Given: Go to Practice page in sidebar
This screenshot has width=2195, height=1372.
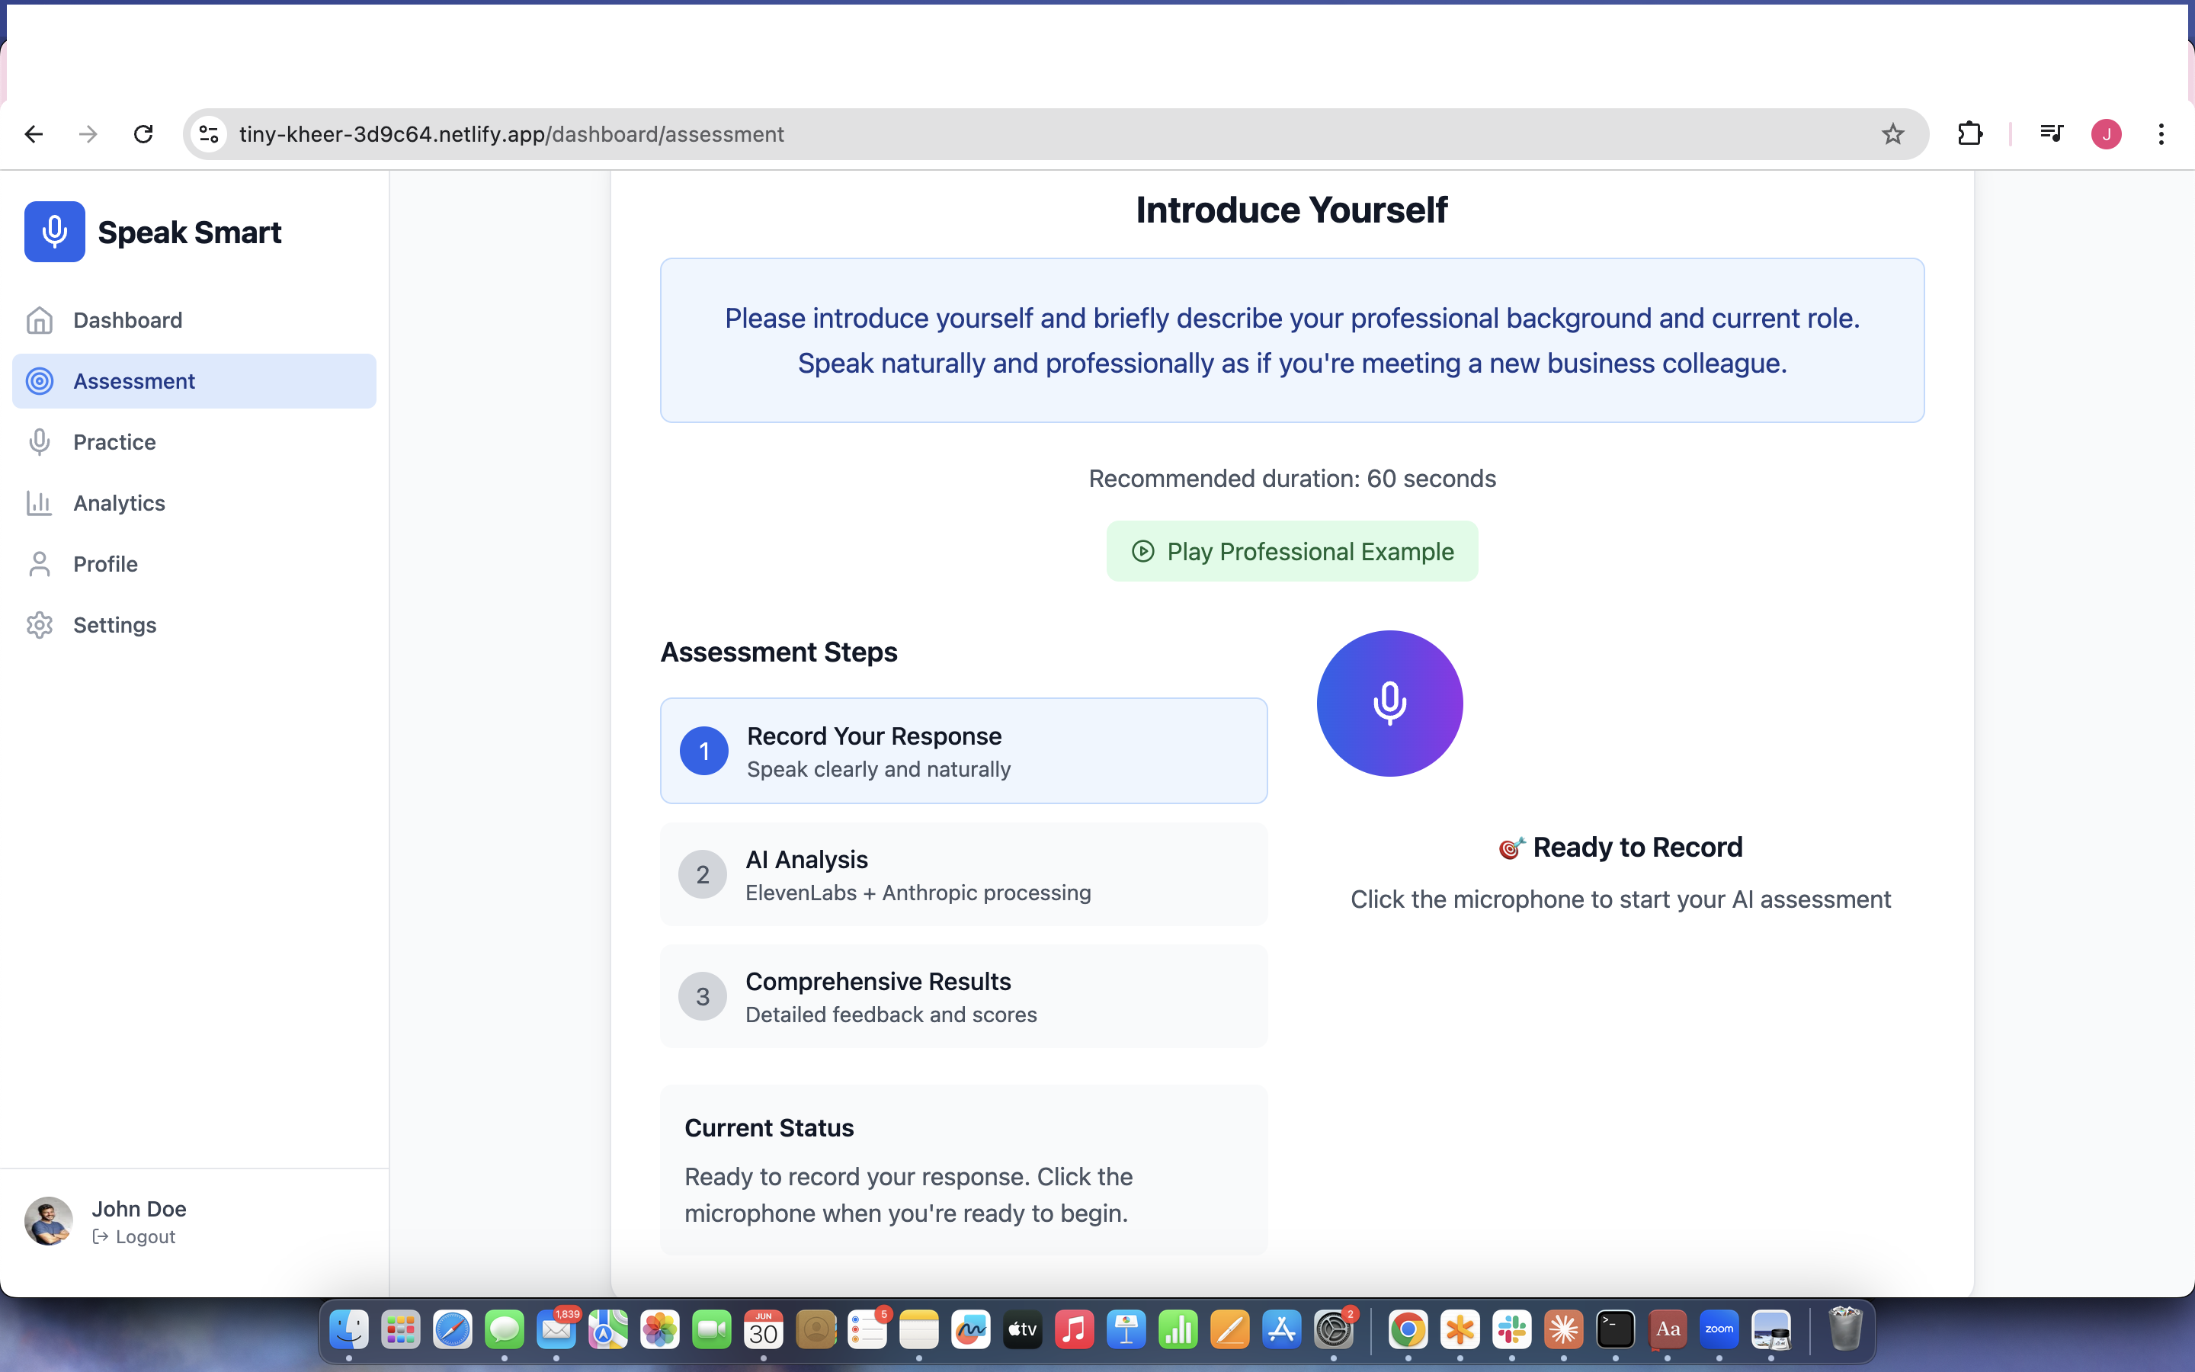Looking at the screenshot, I should (114, 442).
